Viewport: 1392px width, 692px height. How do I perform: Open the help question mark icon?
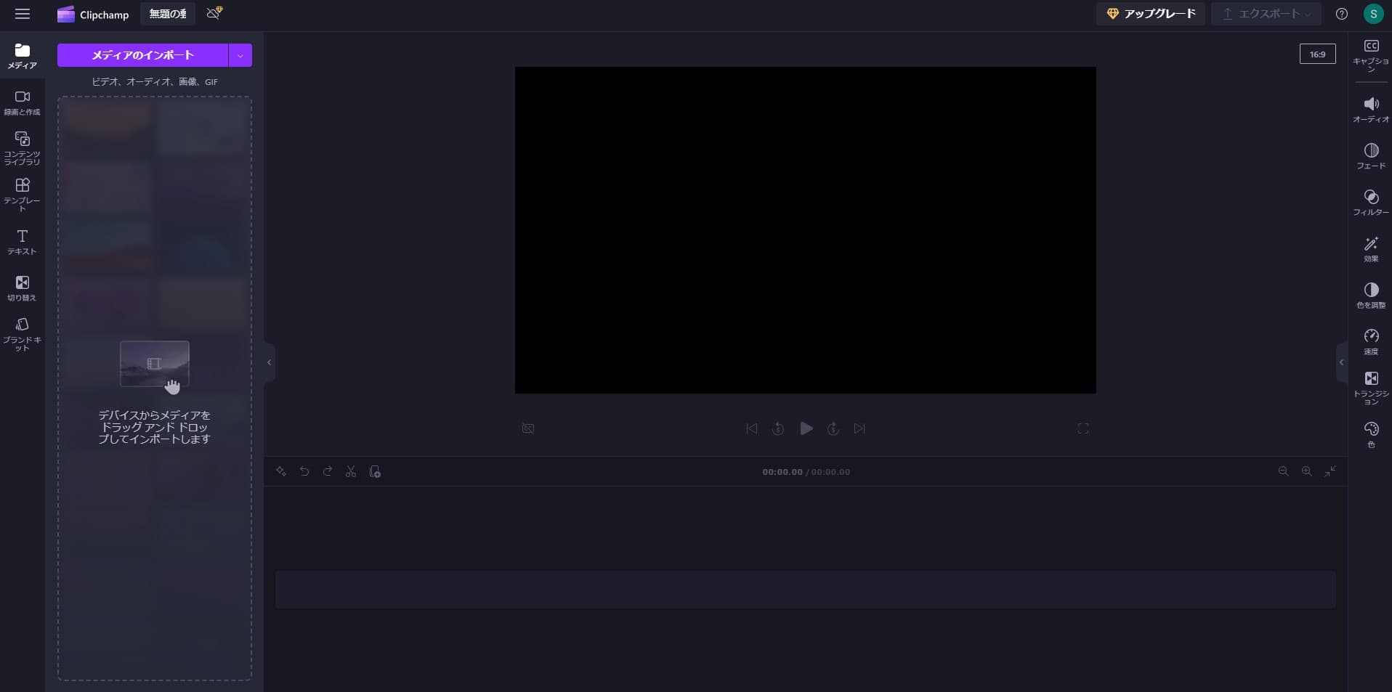[x=1342, y=14]
